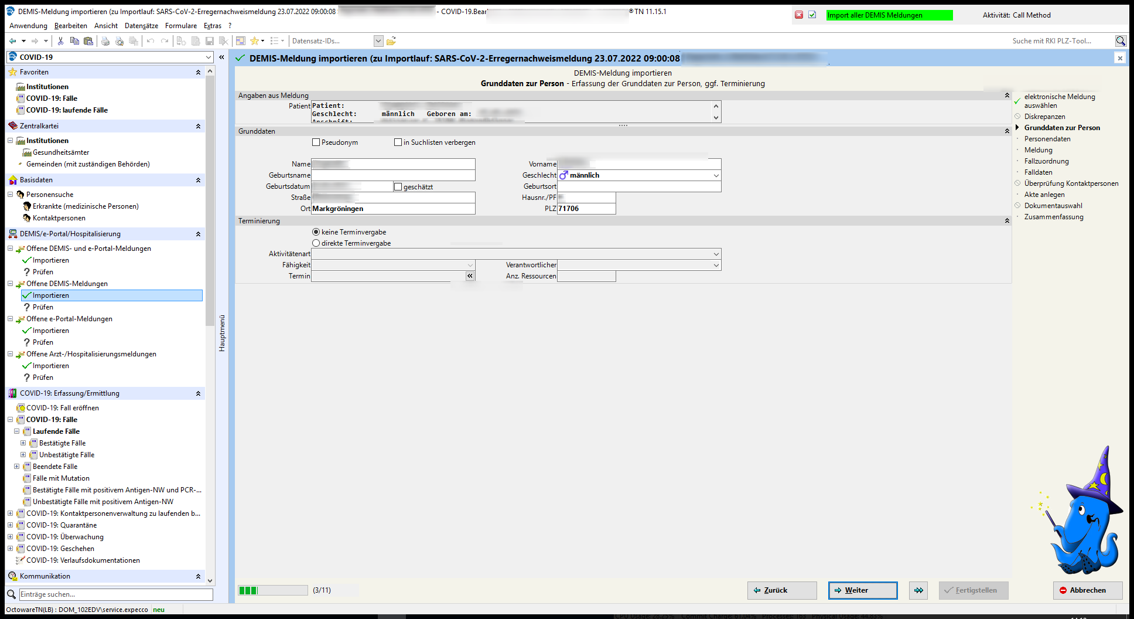Screen dimensions: 1134x619
Task: Click the double-arrow skip forward icon
Action: click(x=918, y=590)
